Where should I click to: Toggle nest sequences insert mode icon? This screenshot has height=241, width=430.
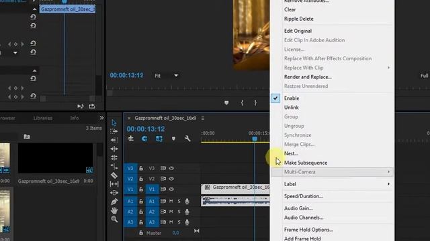(x=131, y=139)
